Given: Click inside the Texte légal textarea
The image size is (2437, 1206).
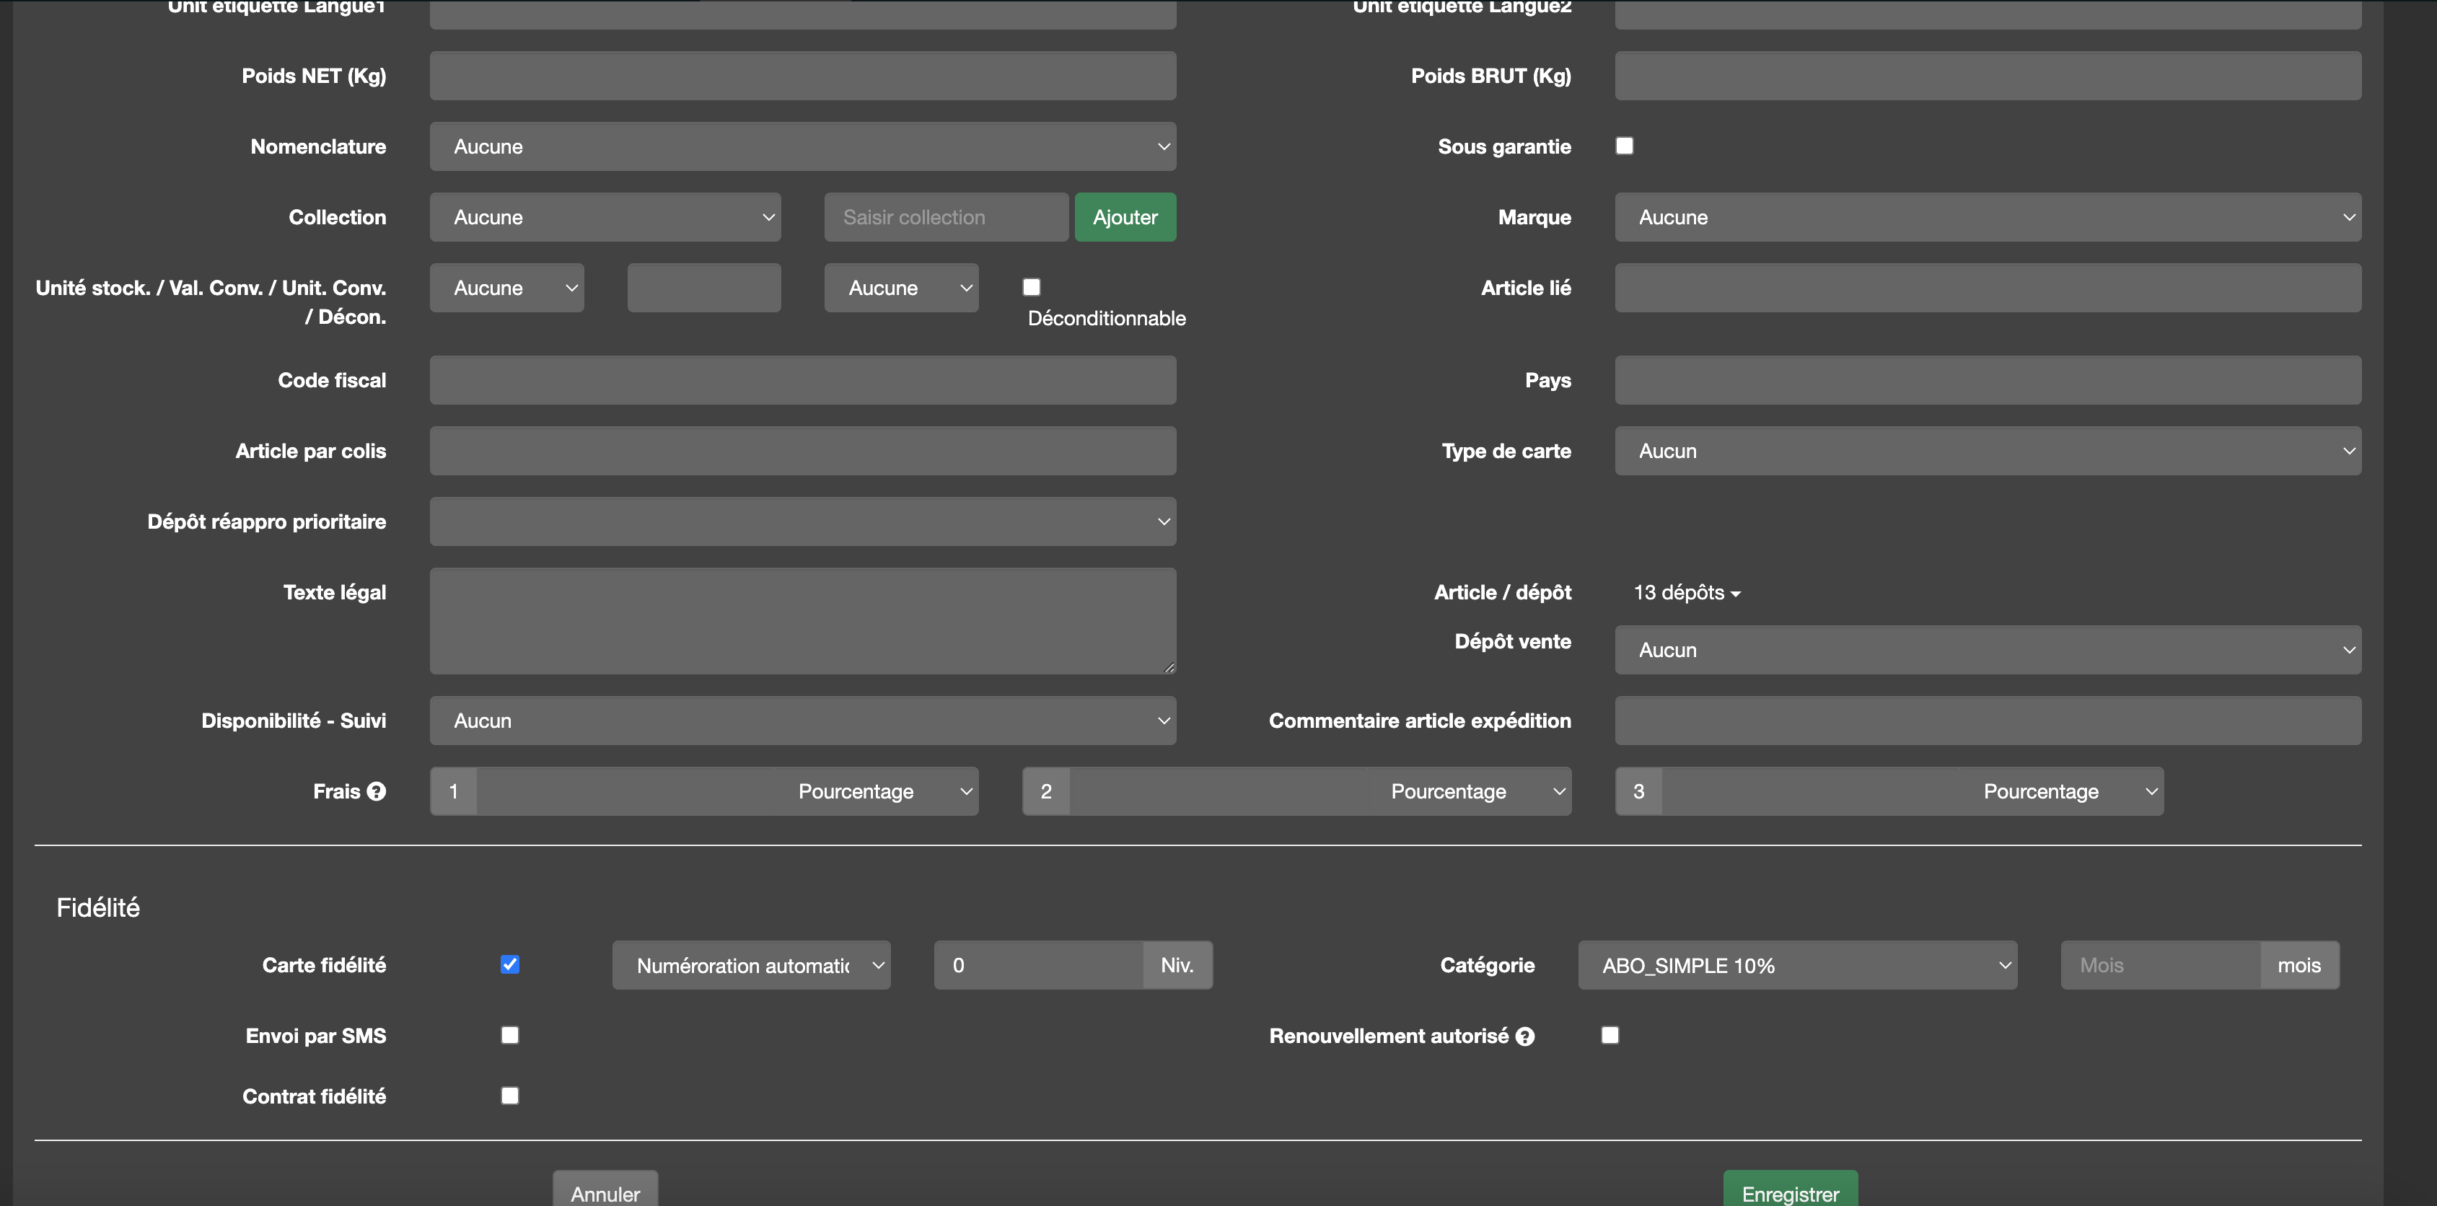Looking at the screenshot, I should click(803, 622).
